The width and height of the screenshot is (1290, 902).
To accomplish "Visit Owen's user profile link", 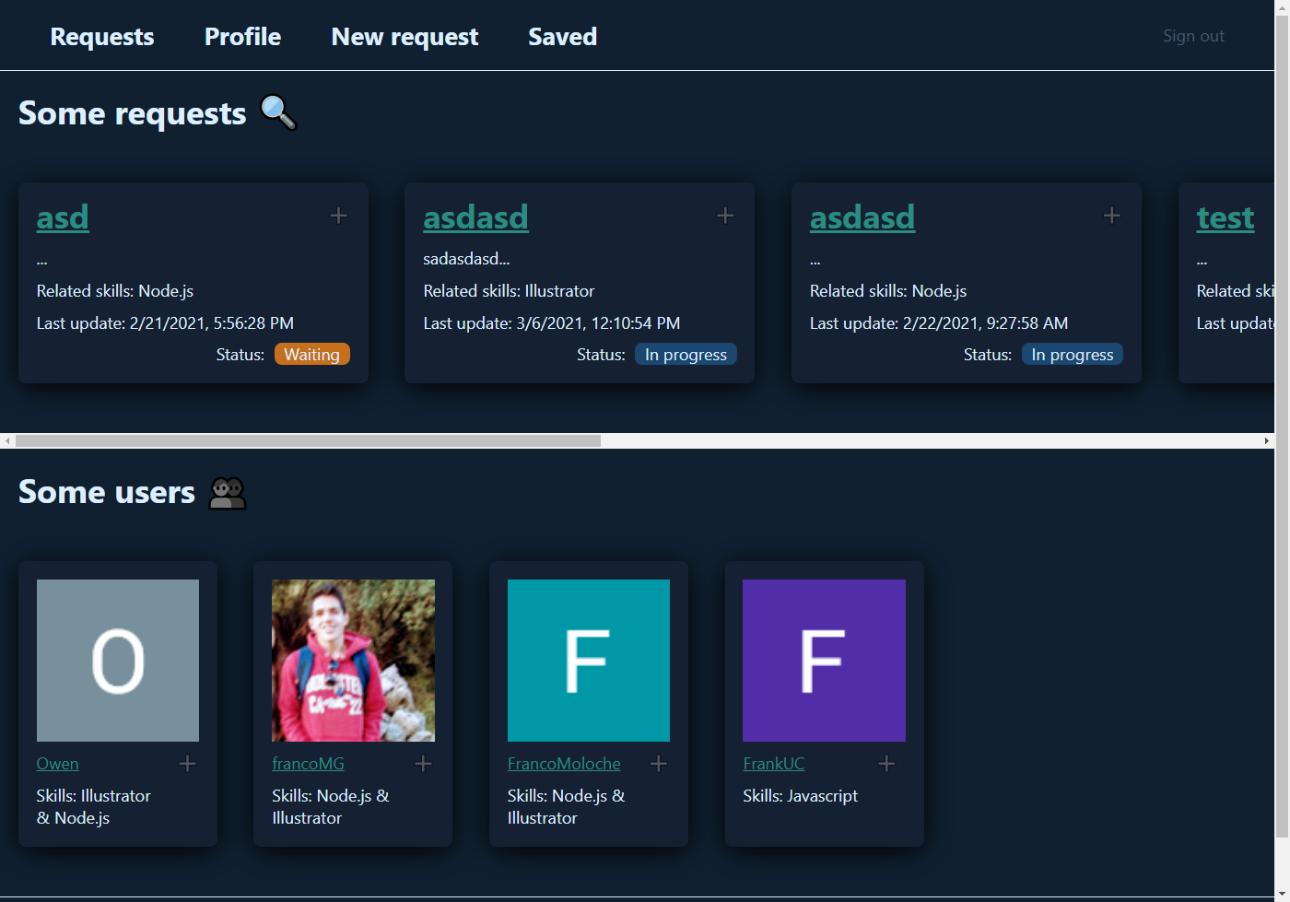I will click(x=57, y=764).
